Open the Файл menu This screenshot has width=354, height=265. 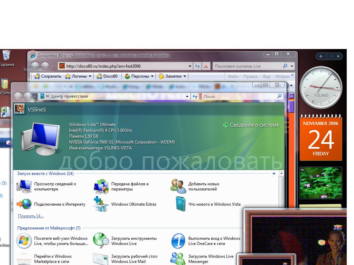click(233, 77)
